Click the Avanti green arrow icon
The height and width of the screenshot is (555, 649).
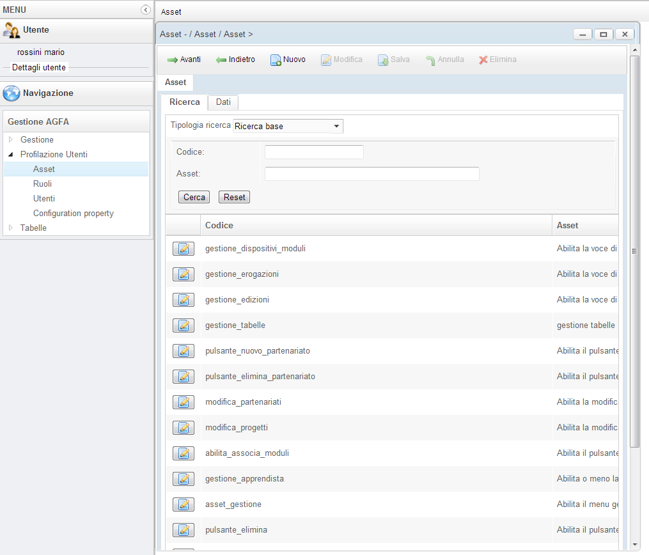click(173, 60)
